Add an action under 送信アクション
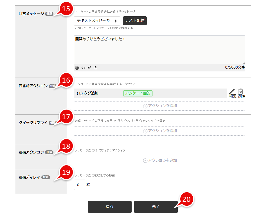 click(159, 160)
